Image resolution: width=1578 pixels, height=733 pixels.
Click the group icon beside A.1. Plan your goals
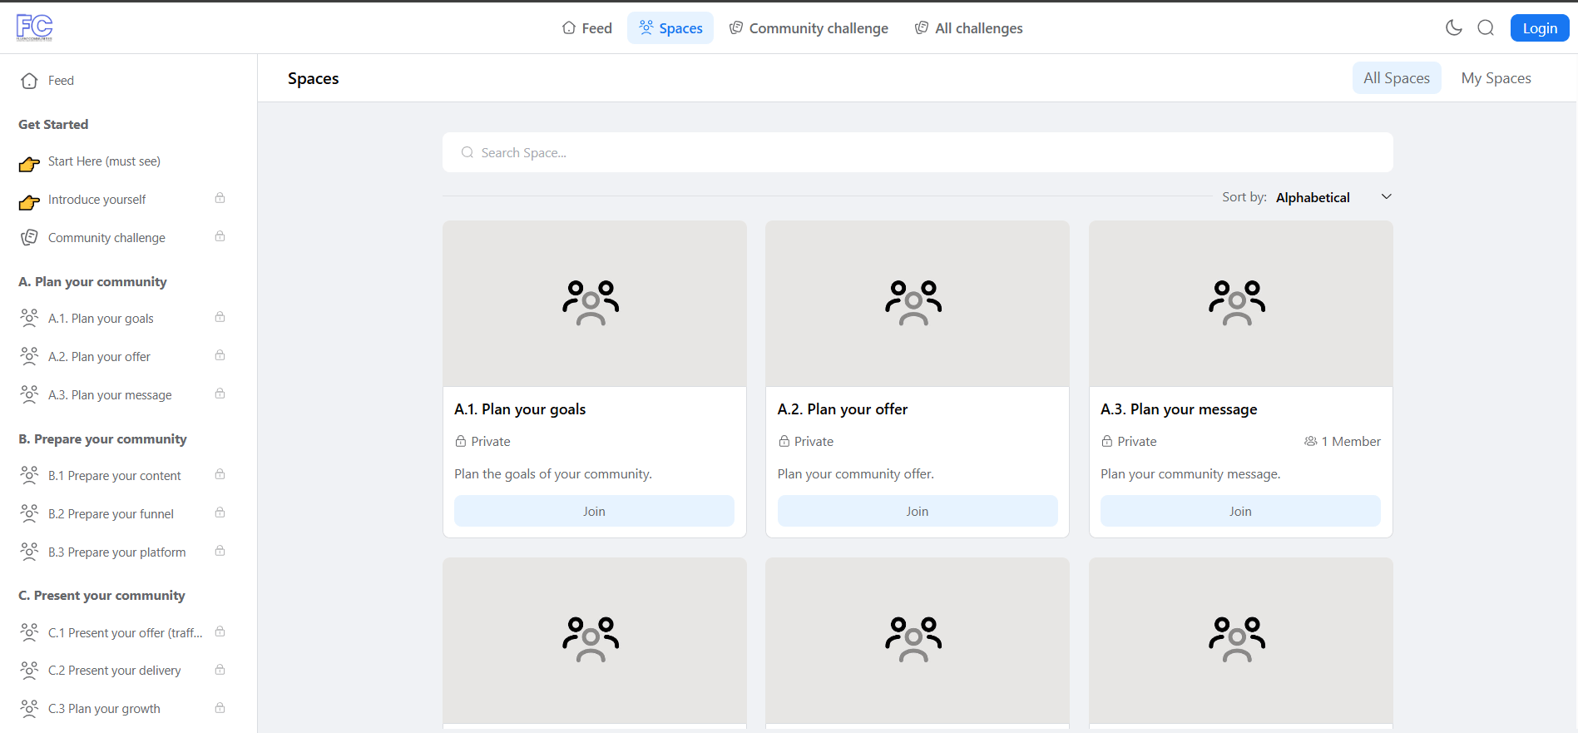point(29,318)
